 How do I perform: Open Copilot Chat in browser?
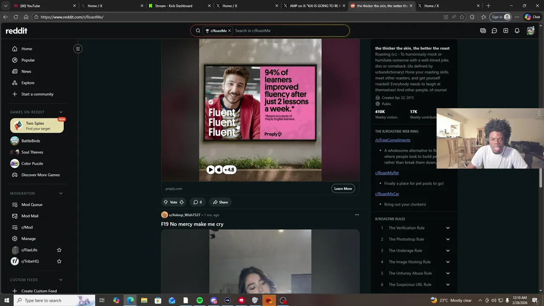[532, 17]
